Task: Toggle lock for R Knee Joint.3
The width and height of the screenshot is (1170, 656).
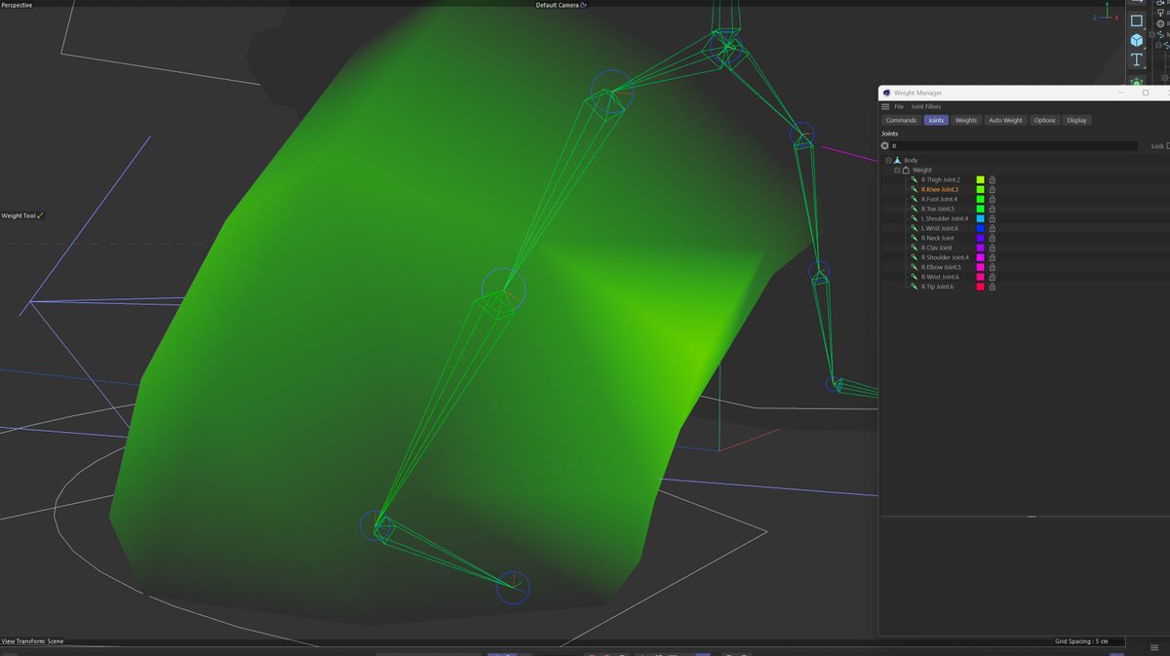Action: [x=993, y=189]
